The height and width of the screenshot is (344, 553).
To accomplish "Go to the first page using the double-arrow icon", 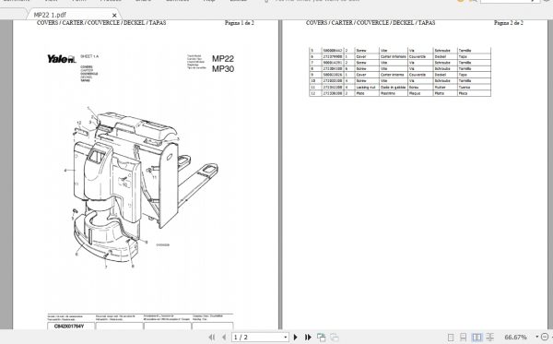I will click(x=212, y=338).
